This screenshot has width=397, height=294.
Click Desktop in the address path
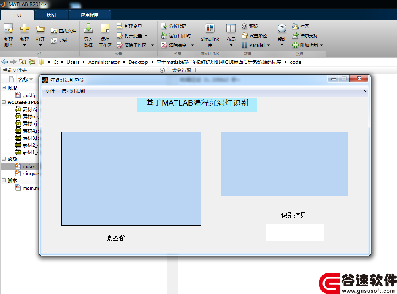138,62
